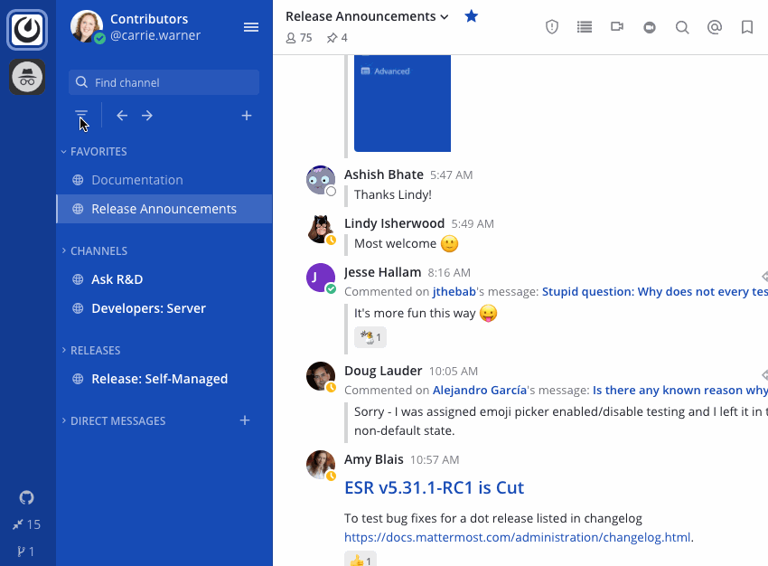768x566 pixels.
Task: Open the GitHub plugin icon in left bar
Action: [x=27, y=497]
